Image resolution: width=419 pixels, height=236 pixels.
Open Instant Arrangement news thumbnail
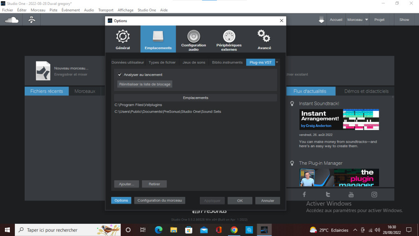click(339, 119)
